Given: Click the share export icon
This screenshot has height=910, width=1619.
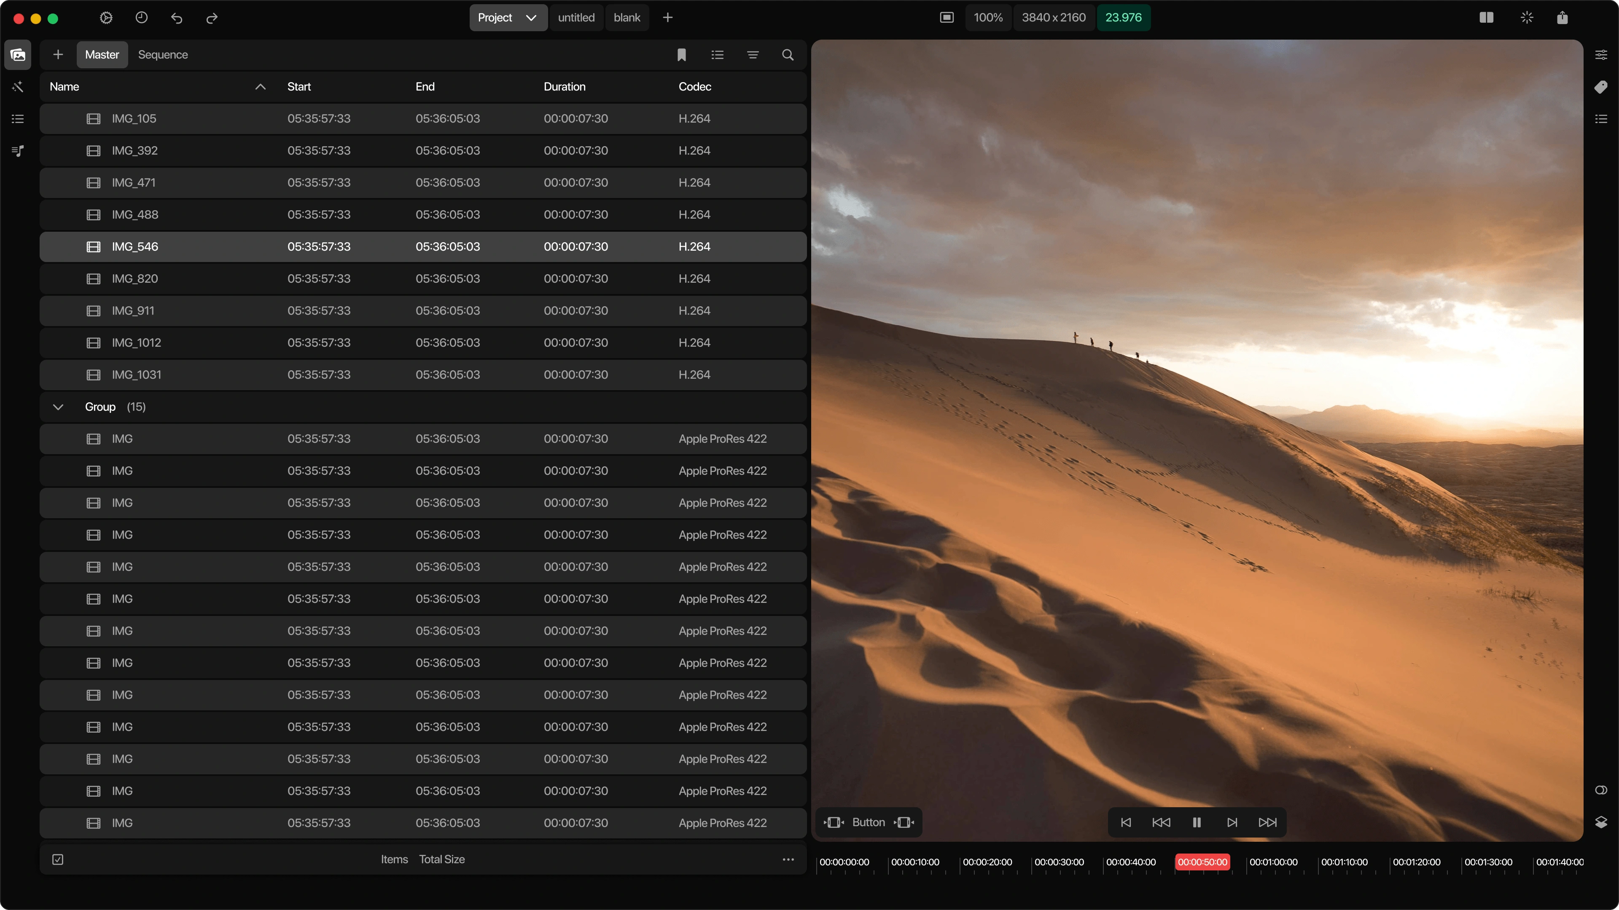Looking at the screenshot, I should click(1563, 18).
